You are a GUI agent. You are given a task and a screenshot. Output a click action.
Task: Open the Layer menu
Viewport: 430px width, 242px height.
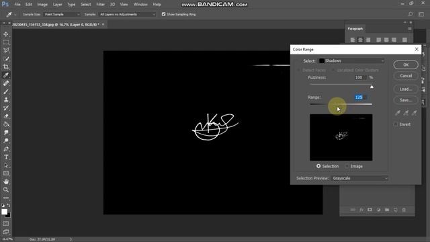point(57,5)
